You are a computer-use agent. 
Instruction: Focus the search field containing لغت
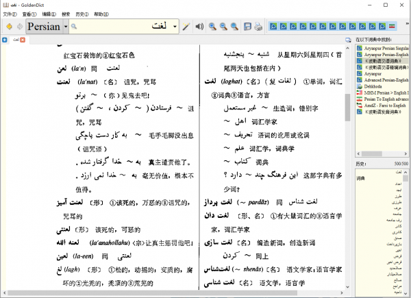[x=124, y=27]
